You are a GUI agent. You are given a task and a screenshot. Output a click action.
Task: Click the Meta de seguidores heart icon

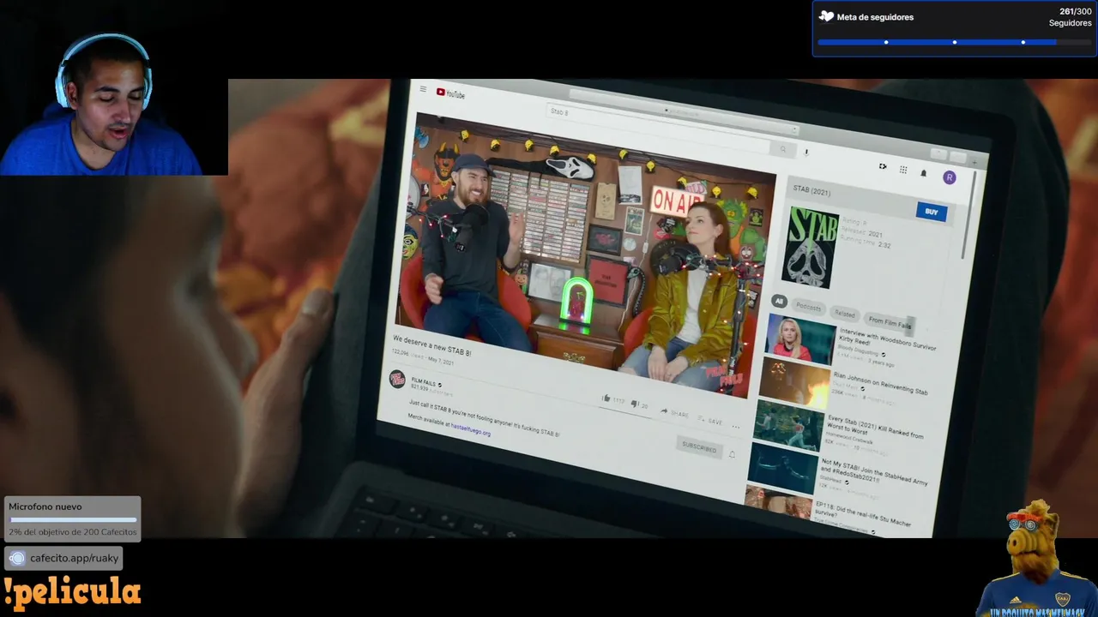(826, 16)
